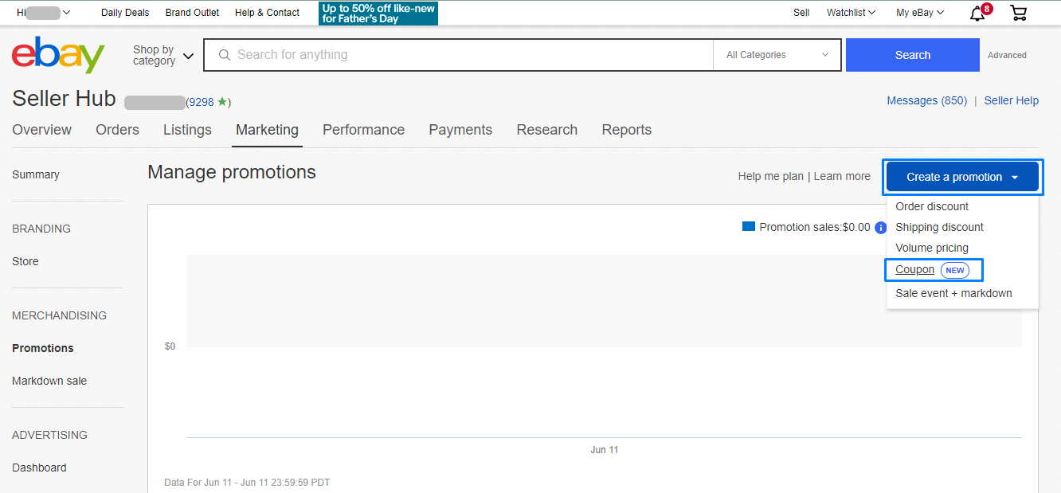This screenshot has width=1061, height=493.
Task: Click the Learn more link
Action: coord(842,176)
